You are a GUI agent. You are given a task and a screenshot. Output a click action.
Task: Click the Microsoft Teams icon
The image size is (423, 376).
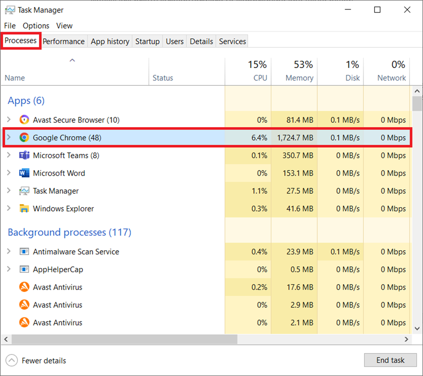(24, 155)
